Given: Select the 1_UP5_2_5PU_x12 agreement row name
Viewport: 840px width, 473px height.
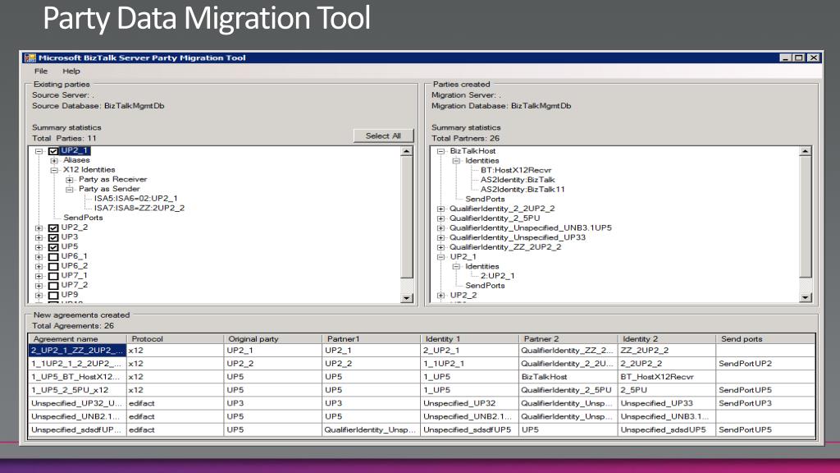Looking at the screenshot, I should pos(77,390).
